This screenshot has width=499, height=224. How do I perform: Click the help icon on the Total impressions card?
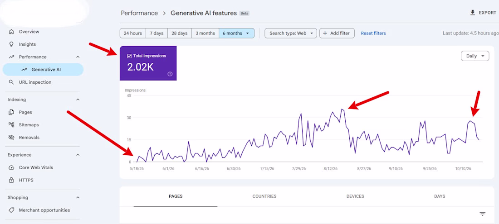coord(170,74)
